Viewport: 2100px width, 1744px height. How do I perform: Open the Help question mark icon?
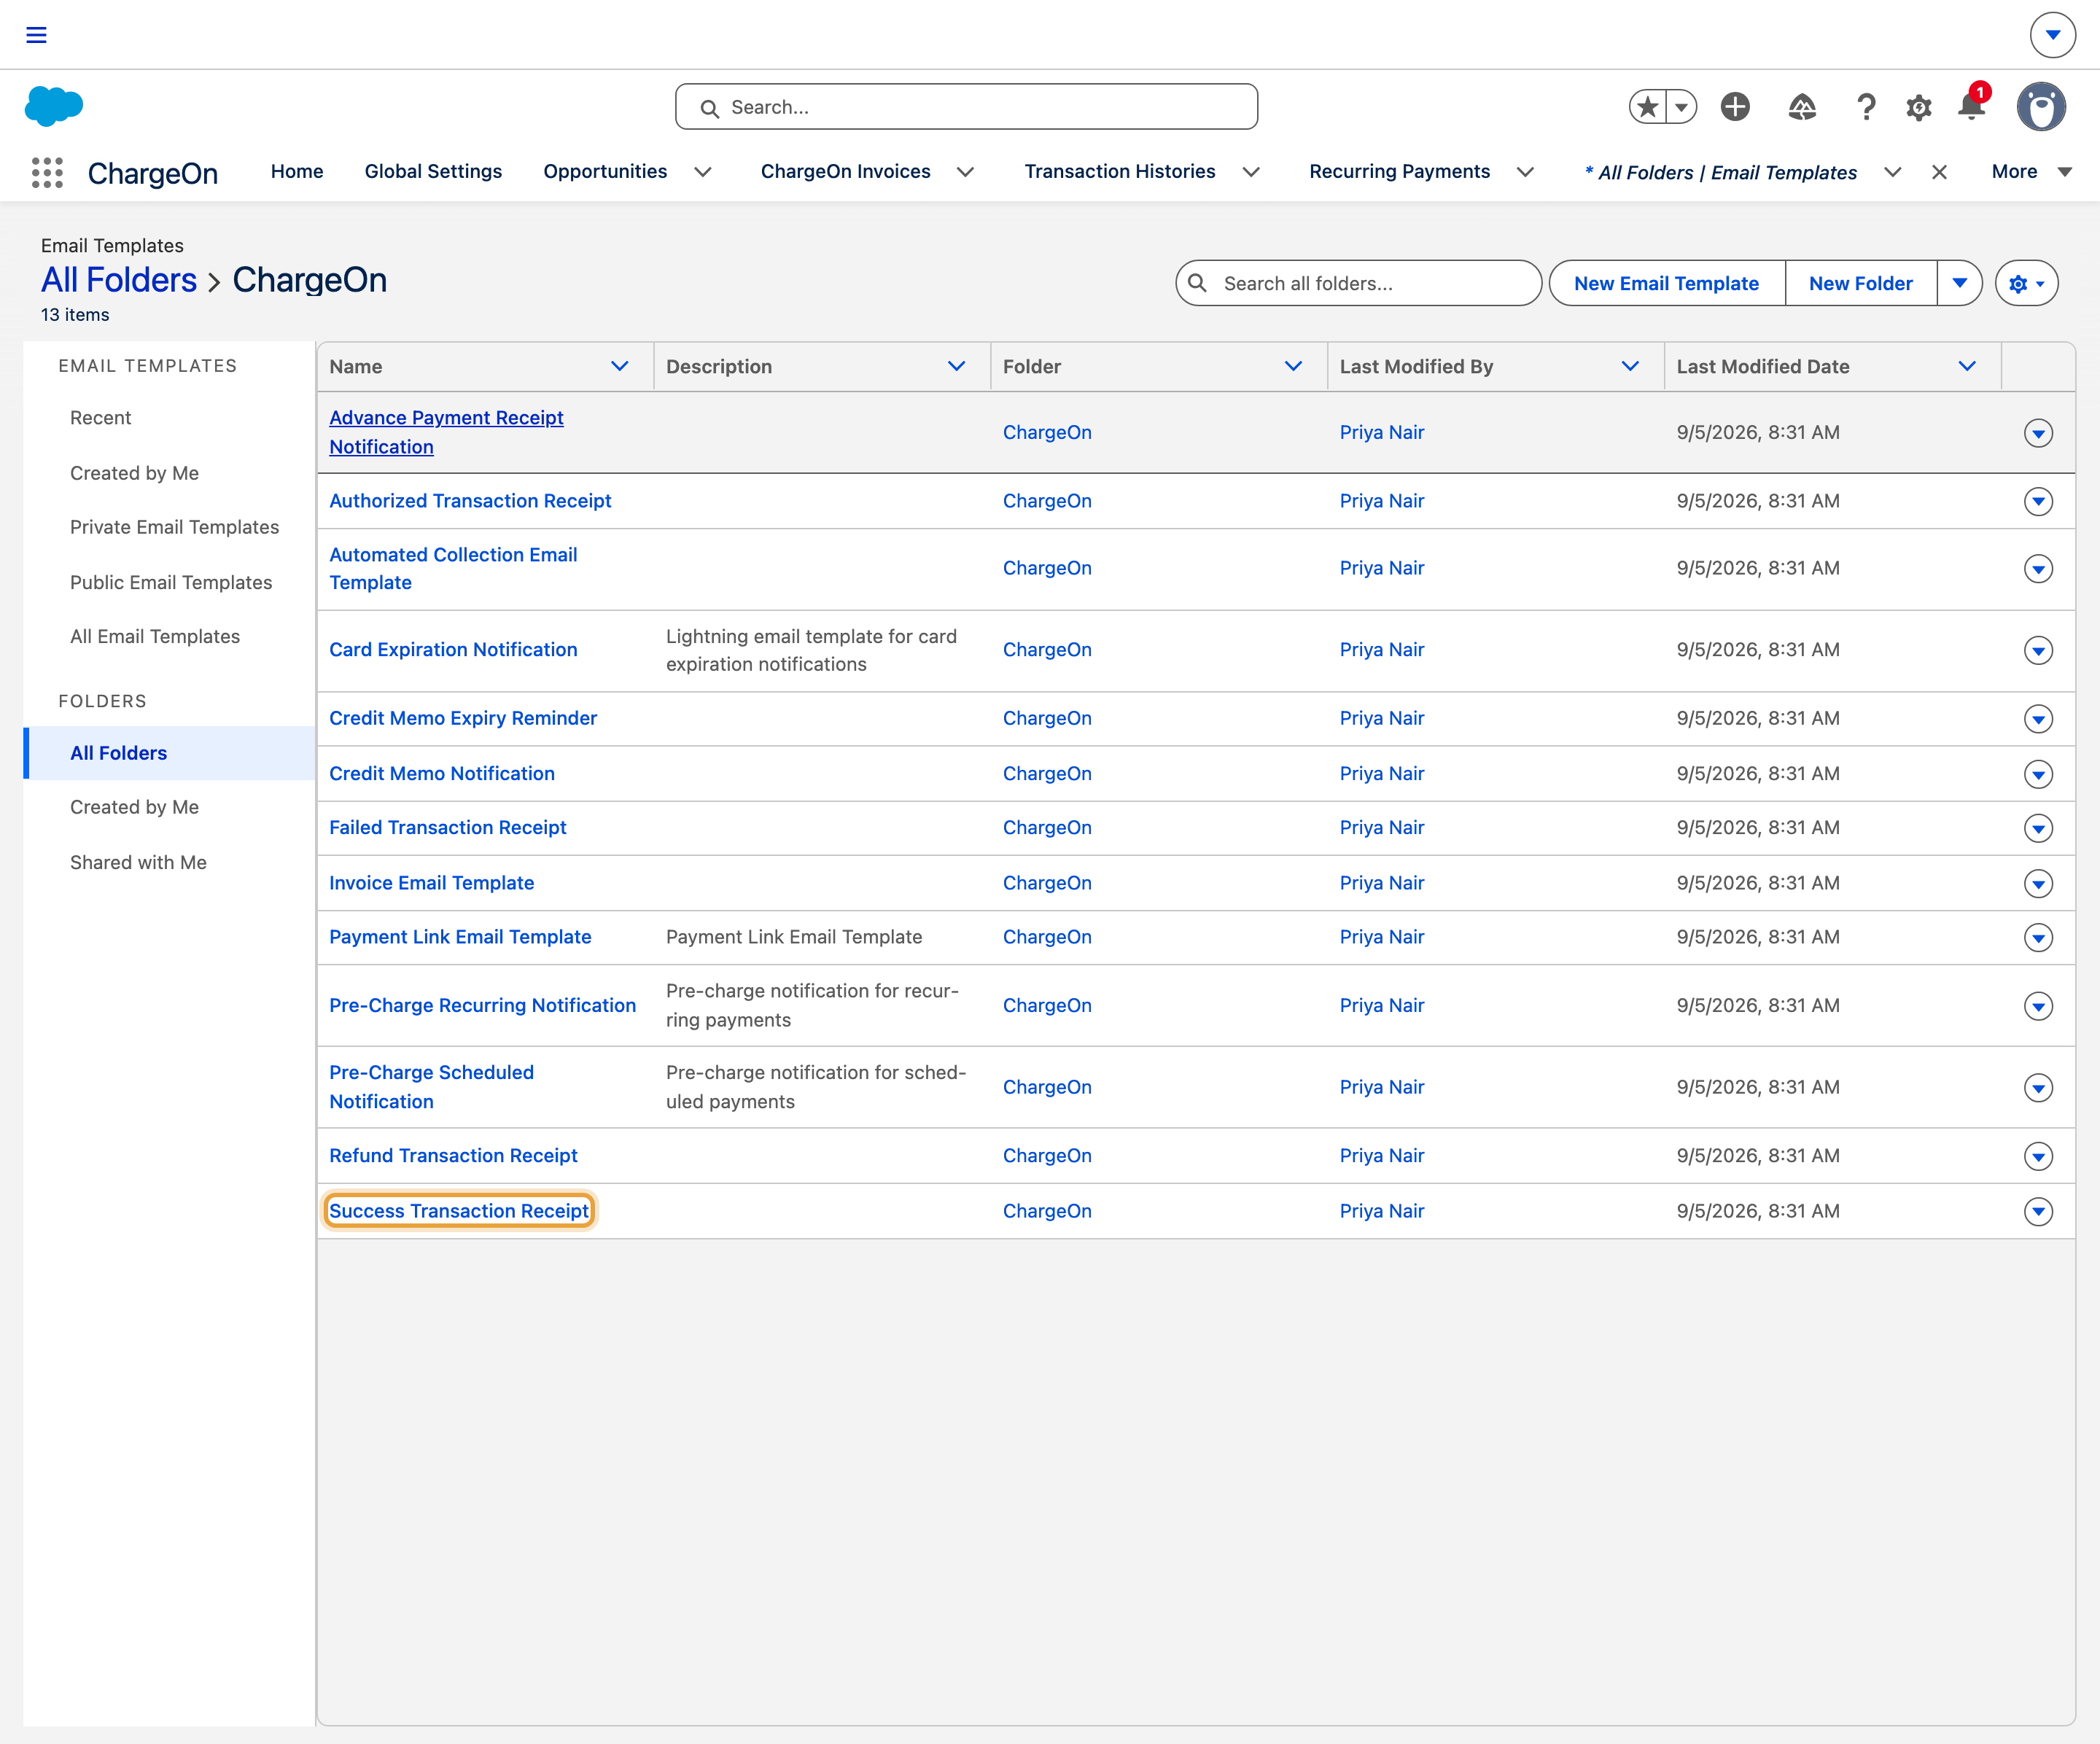click(x=1865, y=106)
